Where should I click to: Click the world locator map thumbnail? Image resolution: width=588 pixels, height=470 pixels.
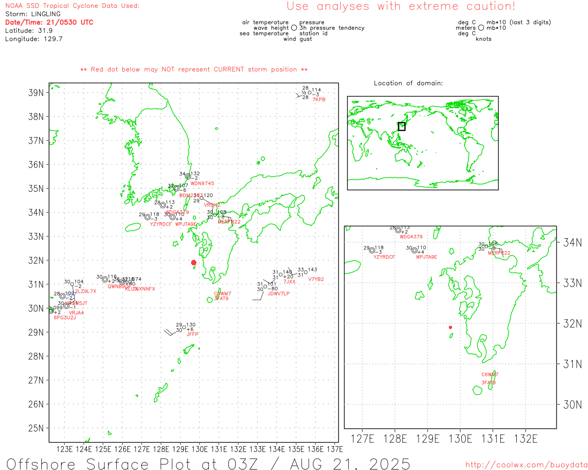(423, 143)
